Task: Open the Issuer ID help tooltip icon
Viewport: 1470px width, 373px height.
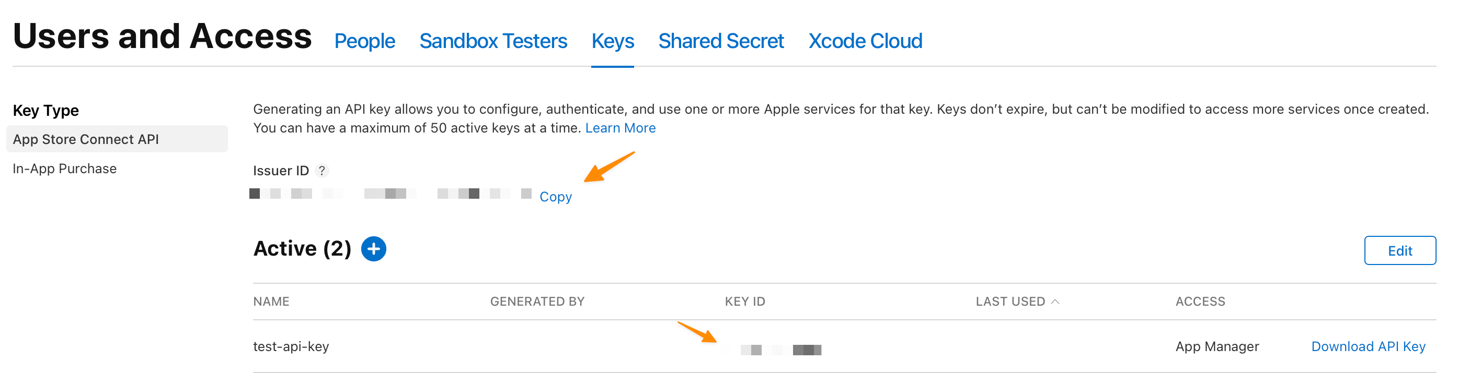Action: 323,170
